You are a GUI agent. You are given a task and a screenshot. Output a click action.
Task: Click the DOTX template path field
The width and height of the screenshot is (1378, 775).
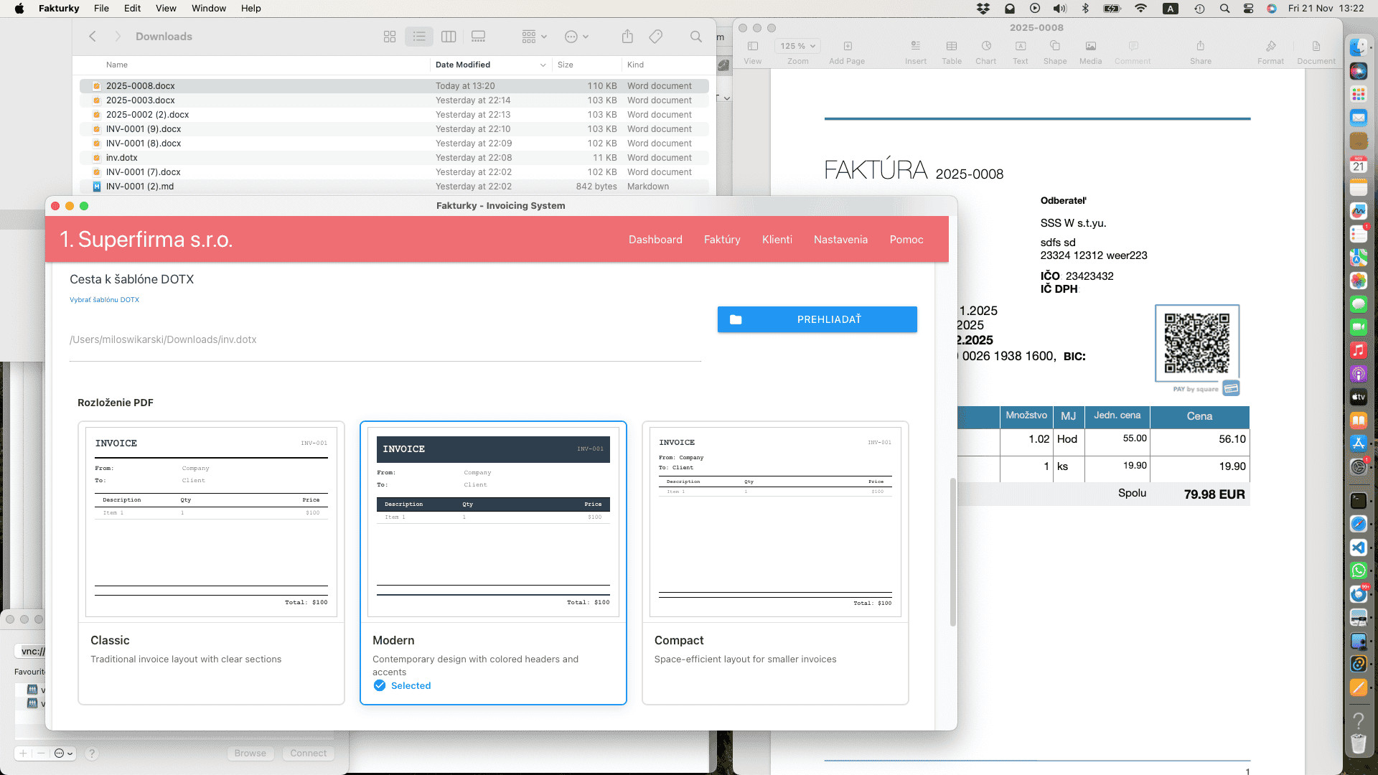(385, 340)
